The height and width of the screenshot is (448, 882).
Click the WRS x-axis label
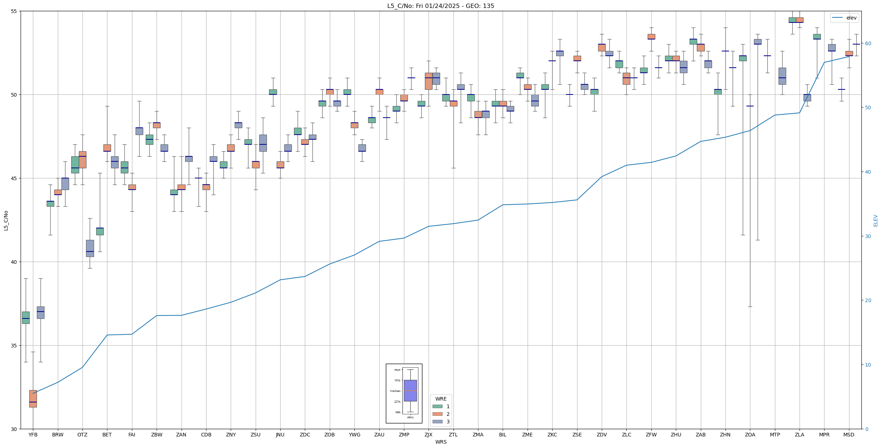[441, 442]
